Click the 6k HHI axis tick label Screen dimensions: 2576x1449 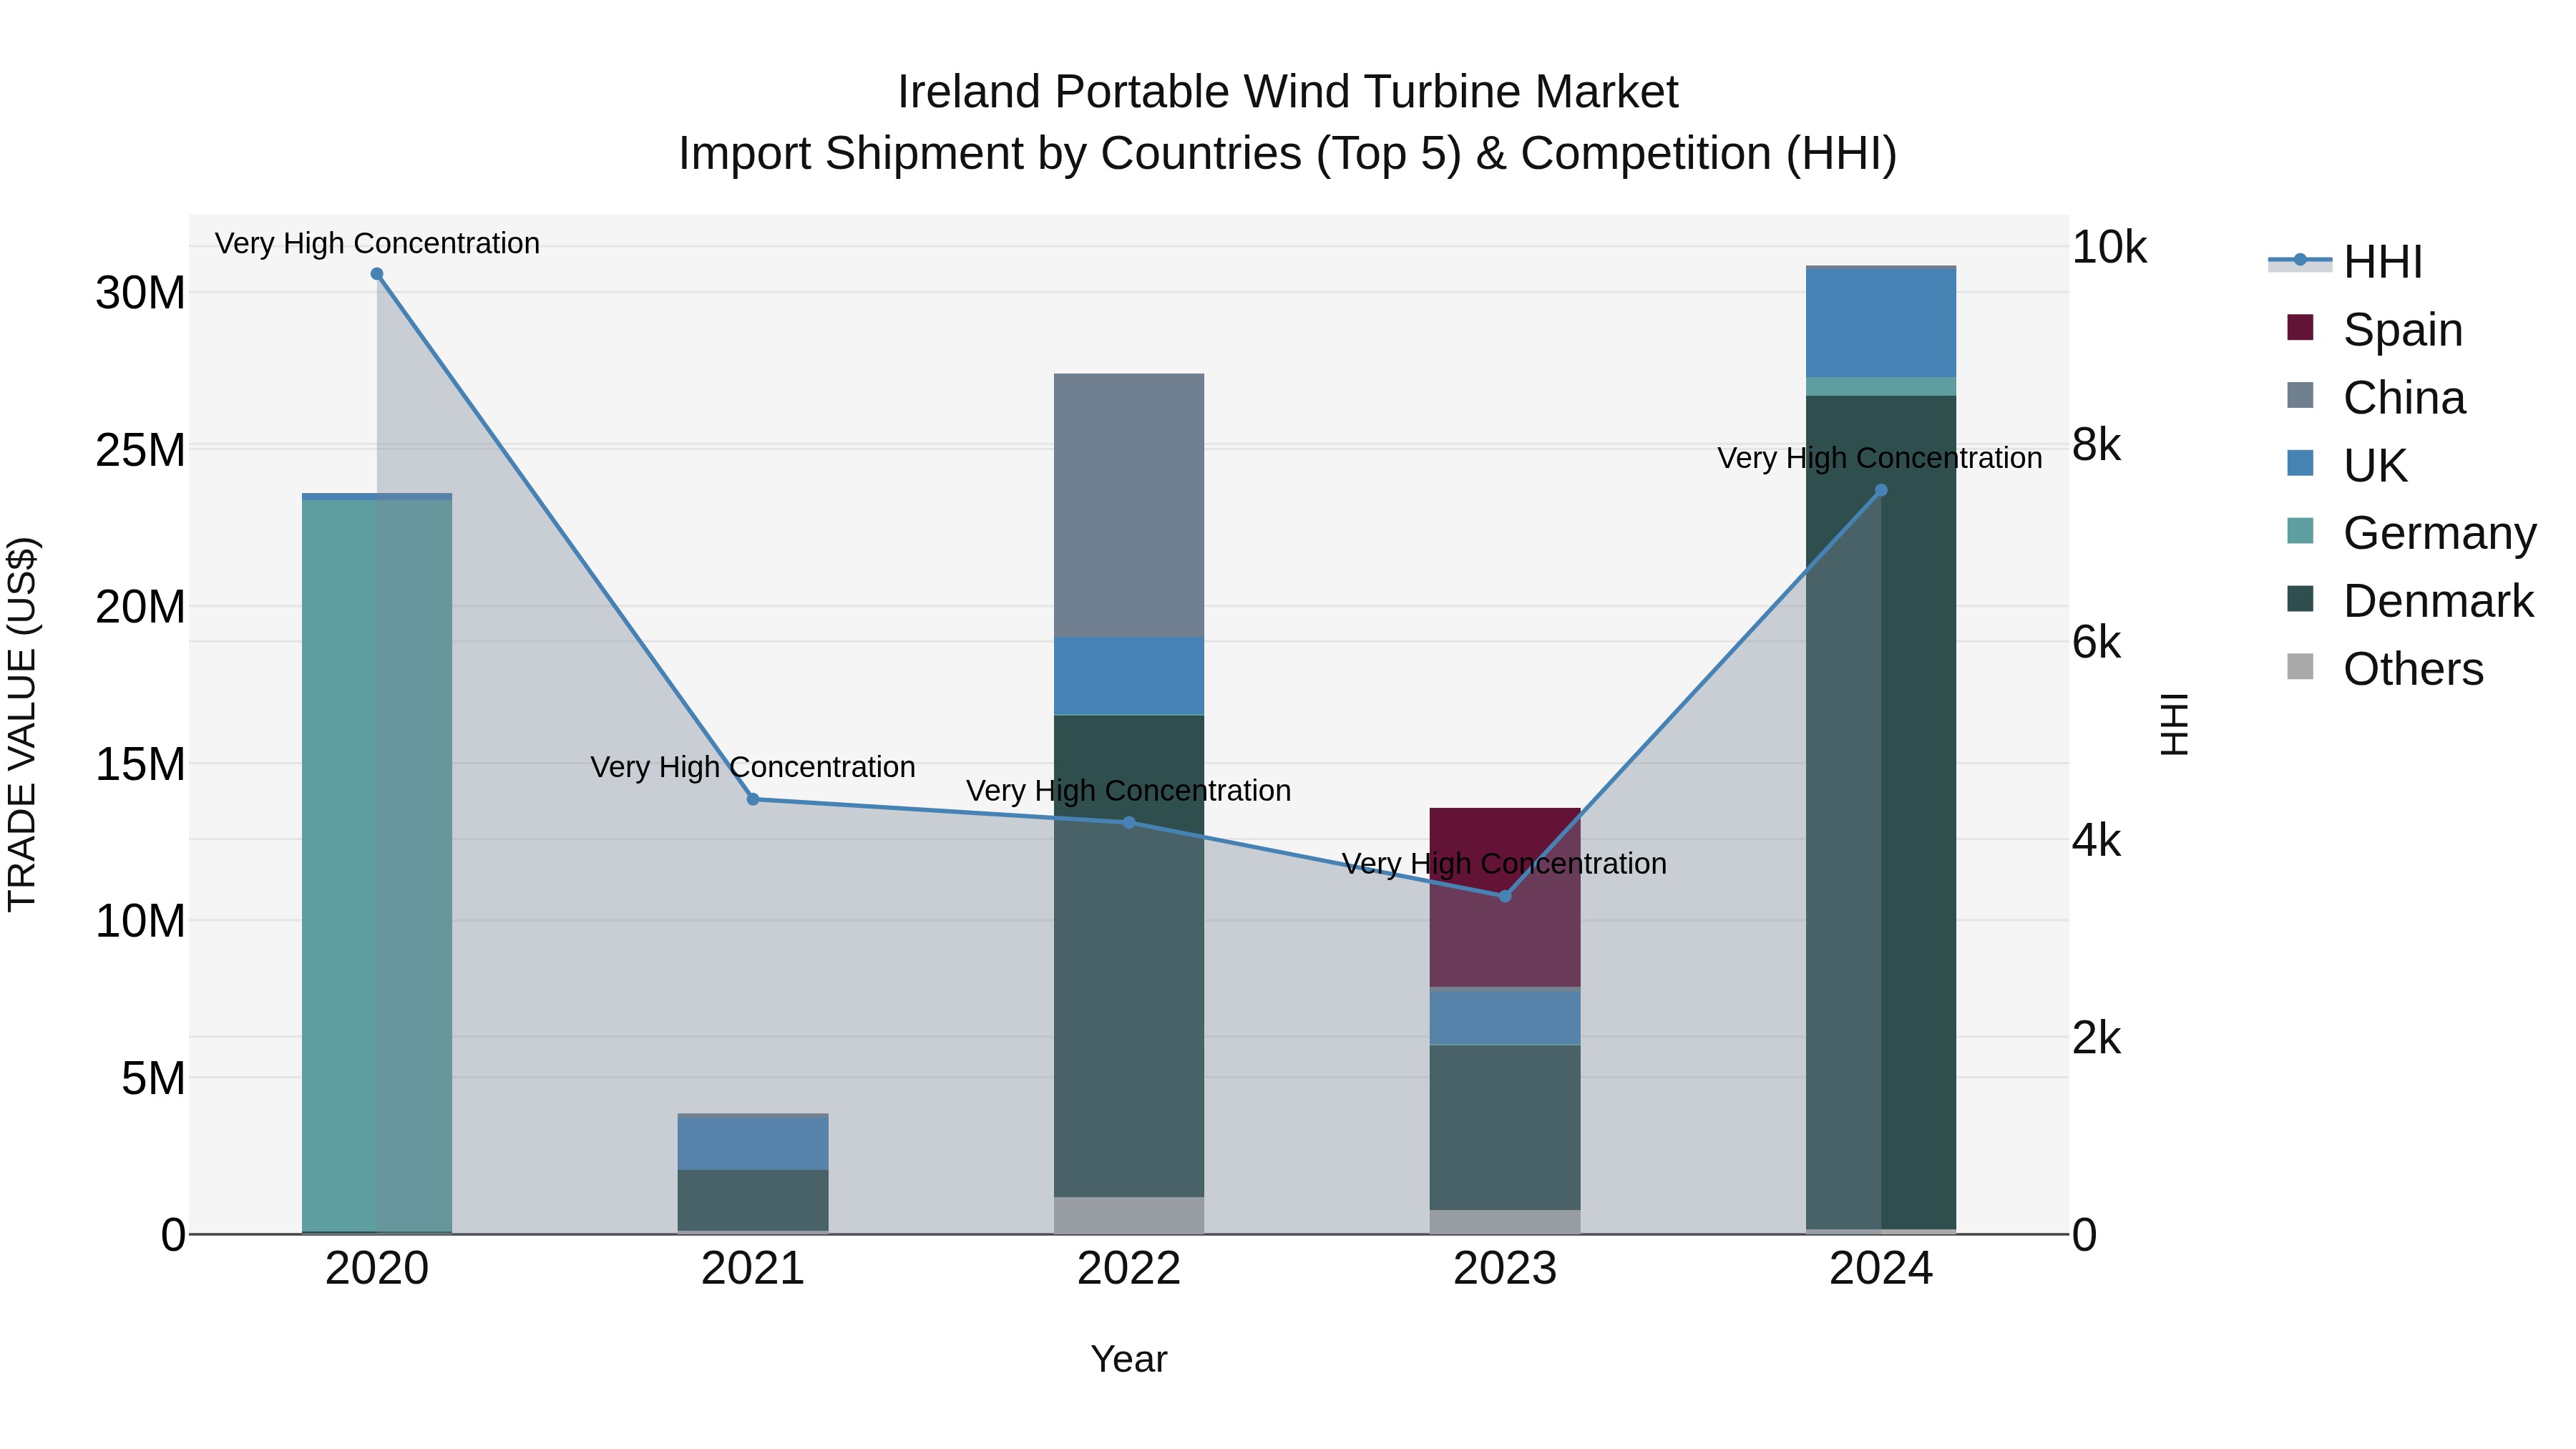(2096, 642)
